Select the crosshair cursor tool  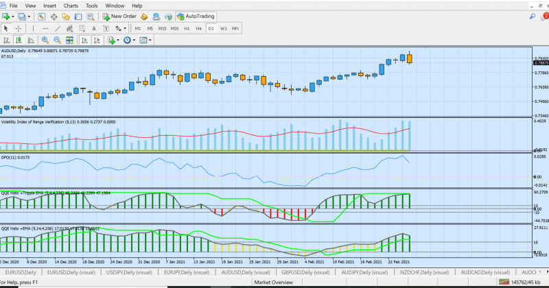click(x=19, y=28)
